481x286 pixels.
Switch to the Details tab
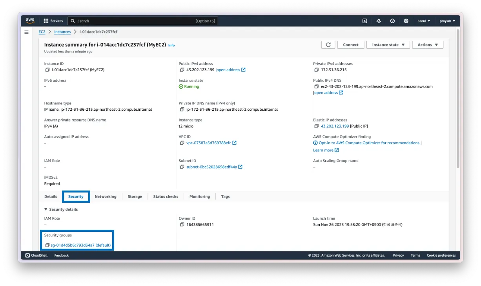click(x=51, y=196)
